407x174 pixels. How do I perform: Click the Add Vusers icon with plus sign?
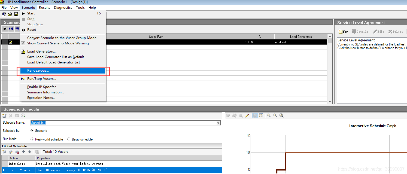click(17, 29)
